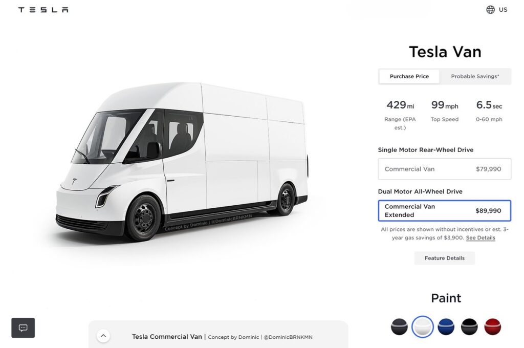Select the deep blue paint option
Image resolution: width=524 pixels, height=348 pixels.
446,326
